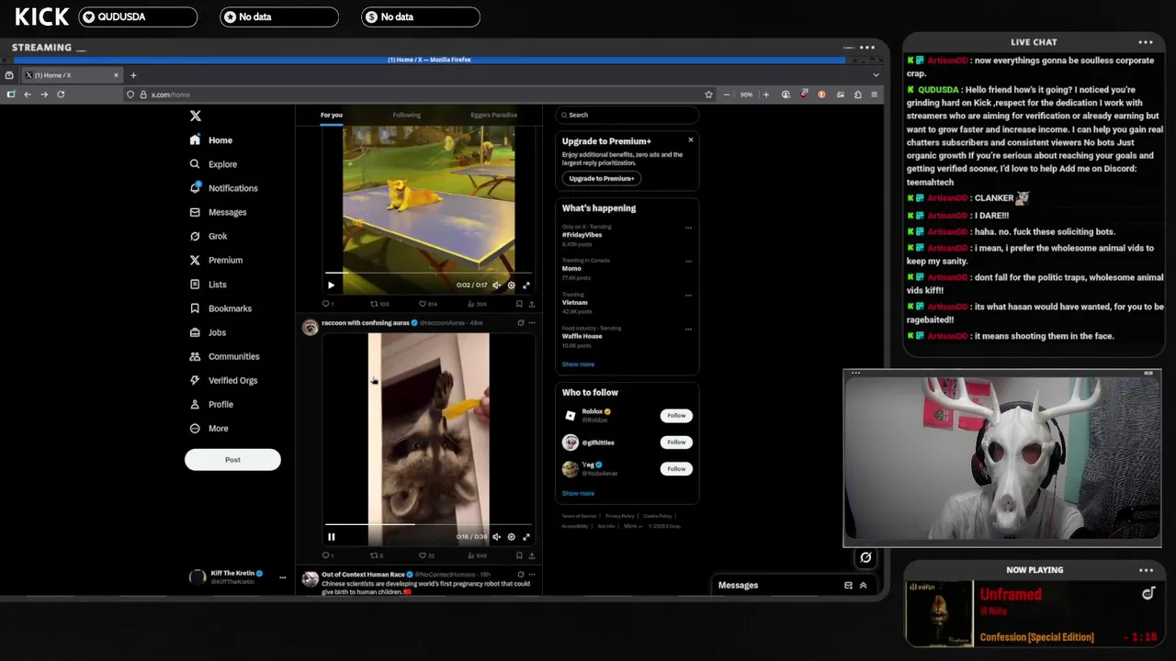Click Show more under What's happening
The width and height of the screenshot is (1176, 661).
tap(578, 364)
